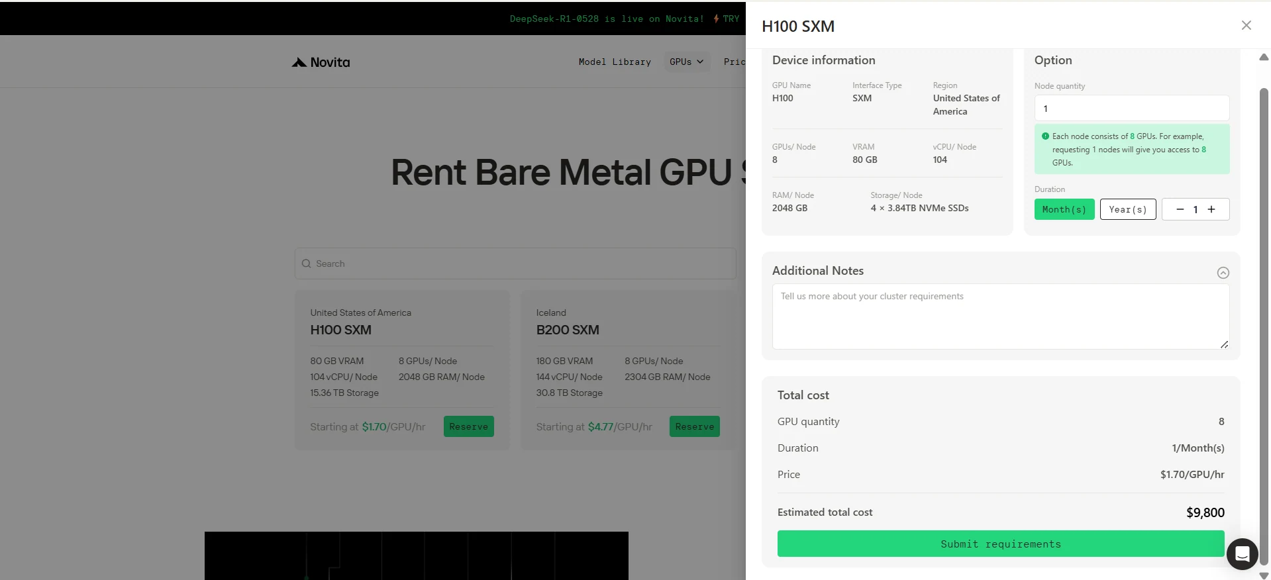
Task: Click the 2048 GB RAM value in panel
Action: (x=789, y=208)
